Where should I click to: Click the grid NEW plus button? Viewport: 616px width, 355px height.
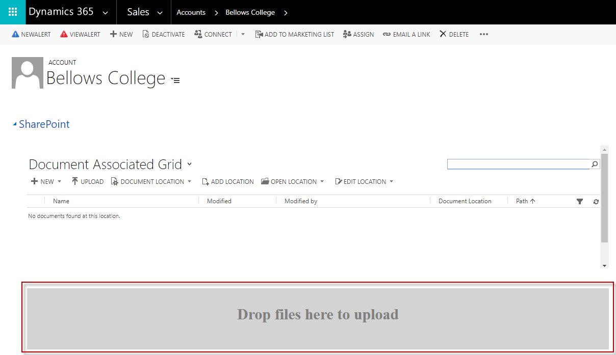[x=42, y=181]
